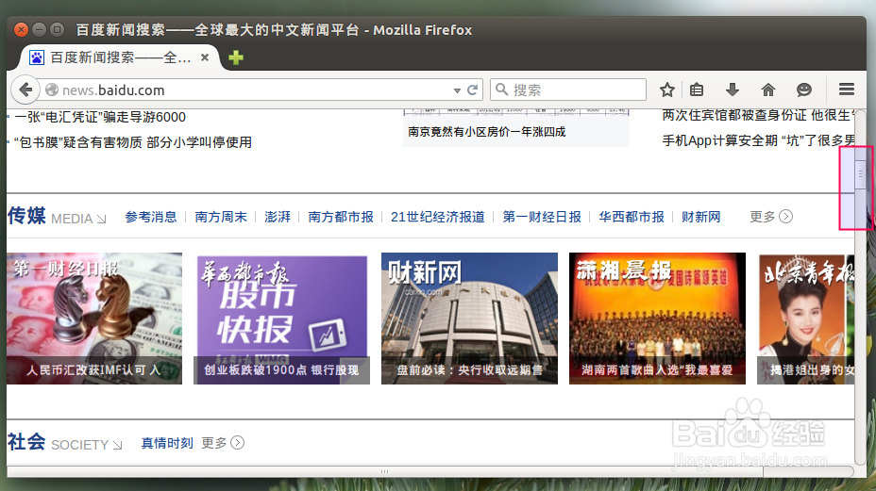The width and height of the screenshot is (876, 491).
Task: Open the 股市快报 purple thumbnail
Action: click(x=281, y=319)
